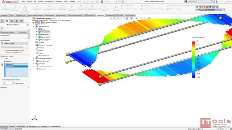The height and width of the screenshot is (130, 232).
Task: Open the Display Style cube icon
Action: 132,18
